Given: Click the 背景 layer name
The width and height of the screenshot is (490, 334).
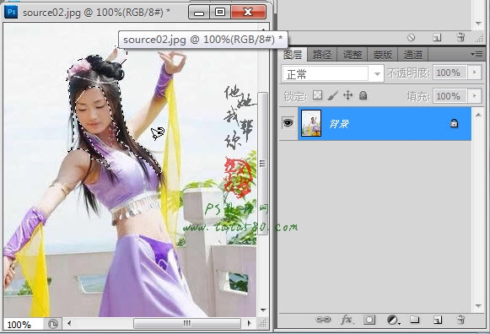Looking at the screenshot, I should click(x=339, y=124).
